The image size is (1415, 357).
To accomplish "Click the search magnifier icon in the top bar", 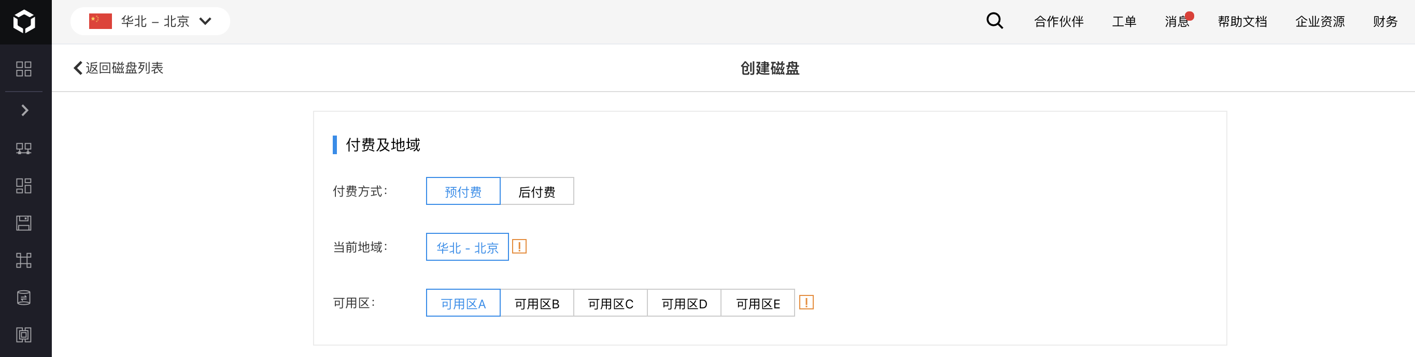I will point(995,21).
